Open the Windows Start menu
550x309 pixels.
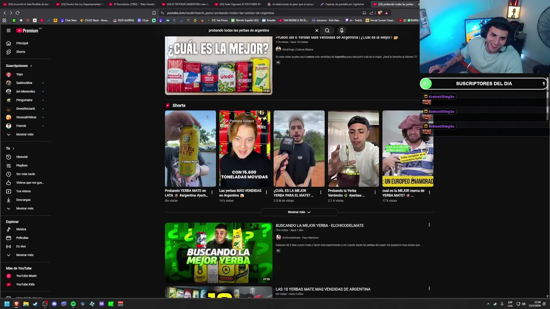7,304
